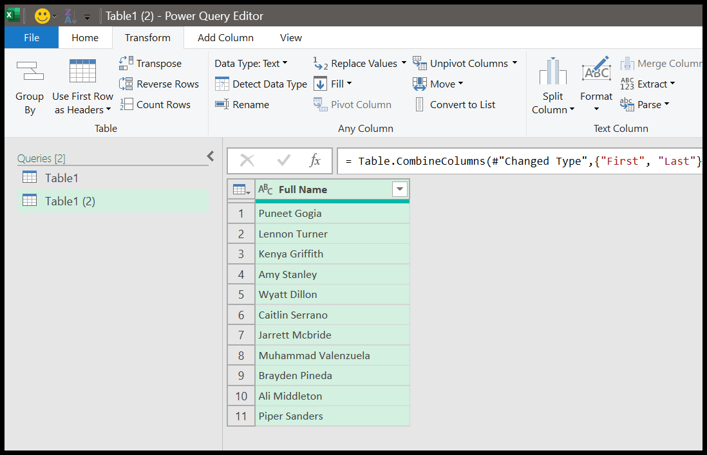Click the Unpivot Columns icon

pos(420,63)
